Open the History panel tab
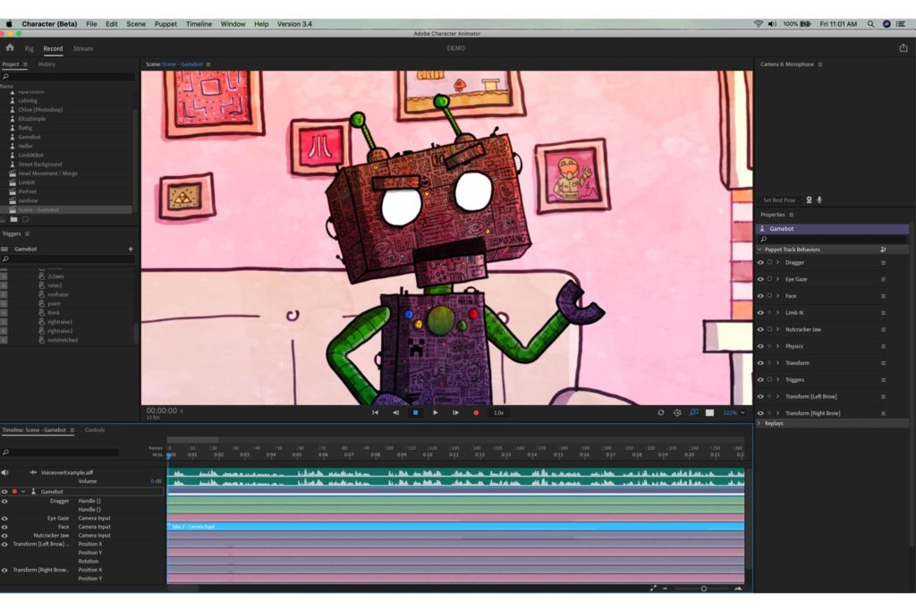The width and height of the screenshot is (916, 610). [x=47, y=64]
